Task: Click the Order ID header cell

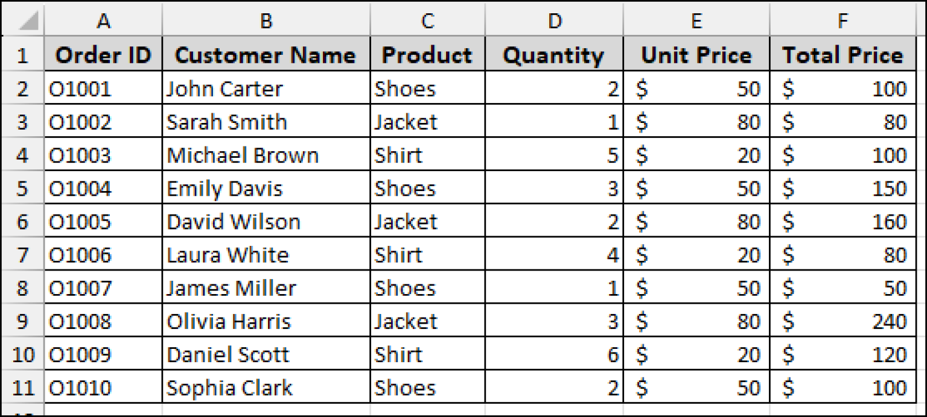Action: click(103, 55)
